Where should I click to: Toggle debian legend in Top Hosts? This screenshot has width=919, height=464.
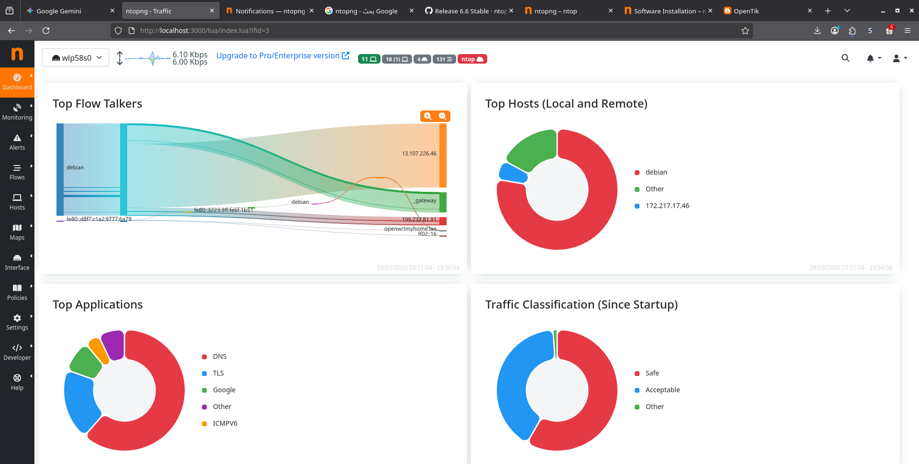[x=656, y=172]
